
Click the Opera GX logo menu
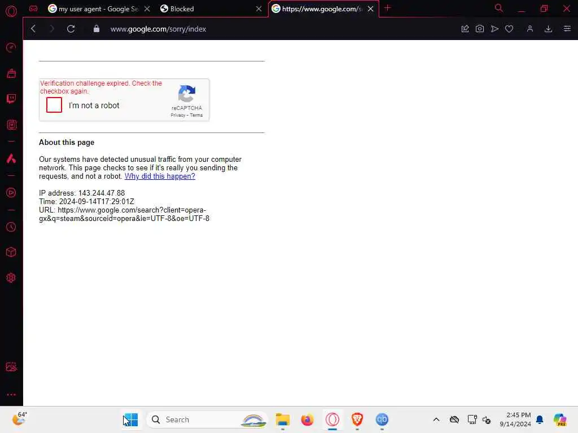click(x=11, y=11)
